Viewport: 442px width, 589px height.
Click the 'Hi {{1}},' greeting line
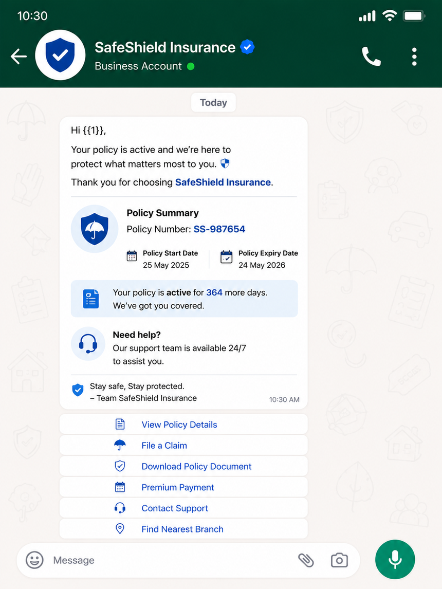[x=88, y=131]
